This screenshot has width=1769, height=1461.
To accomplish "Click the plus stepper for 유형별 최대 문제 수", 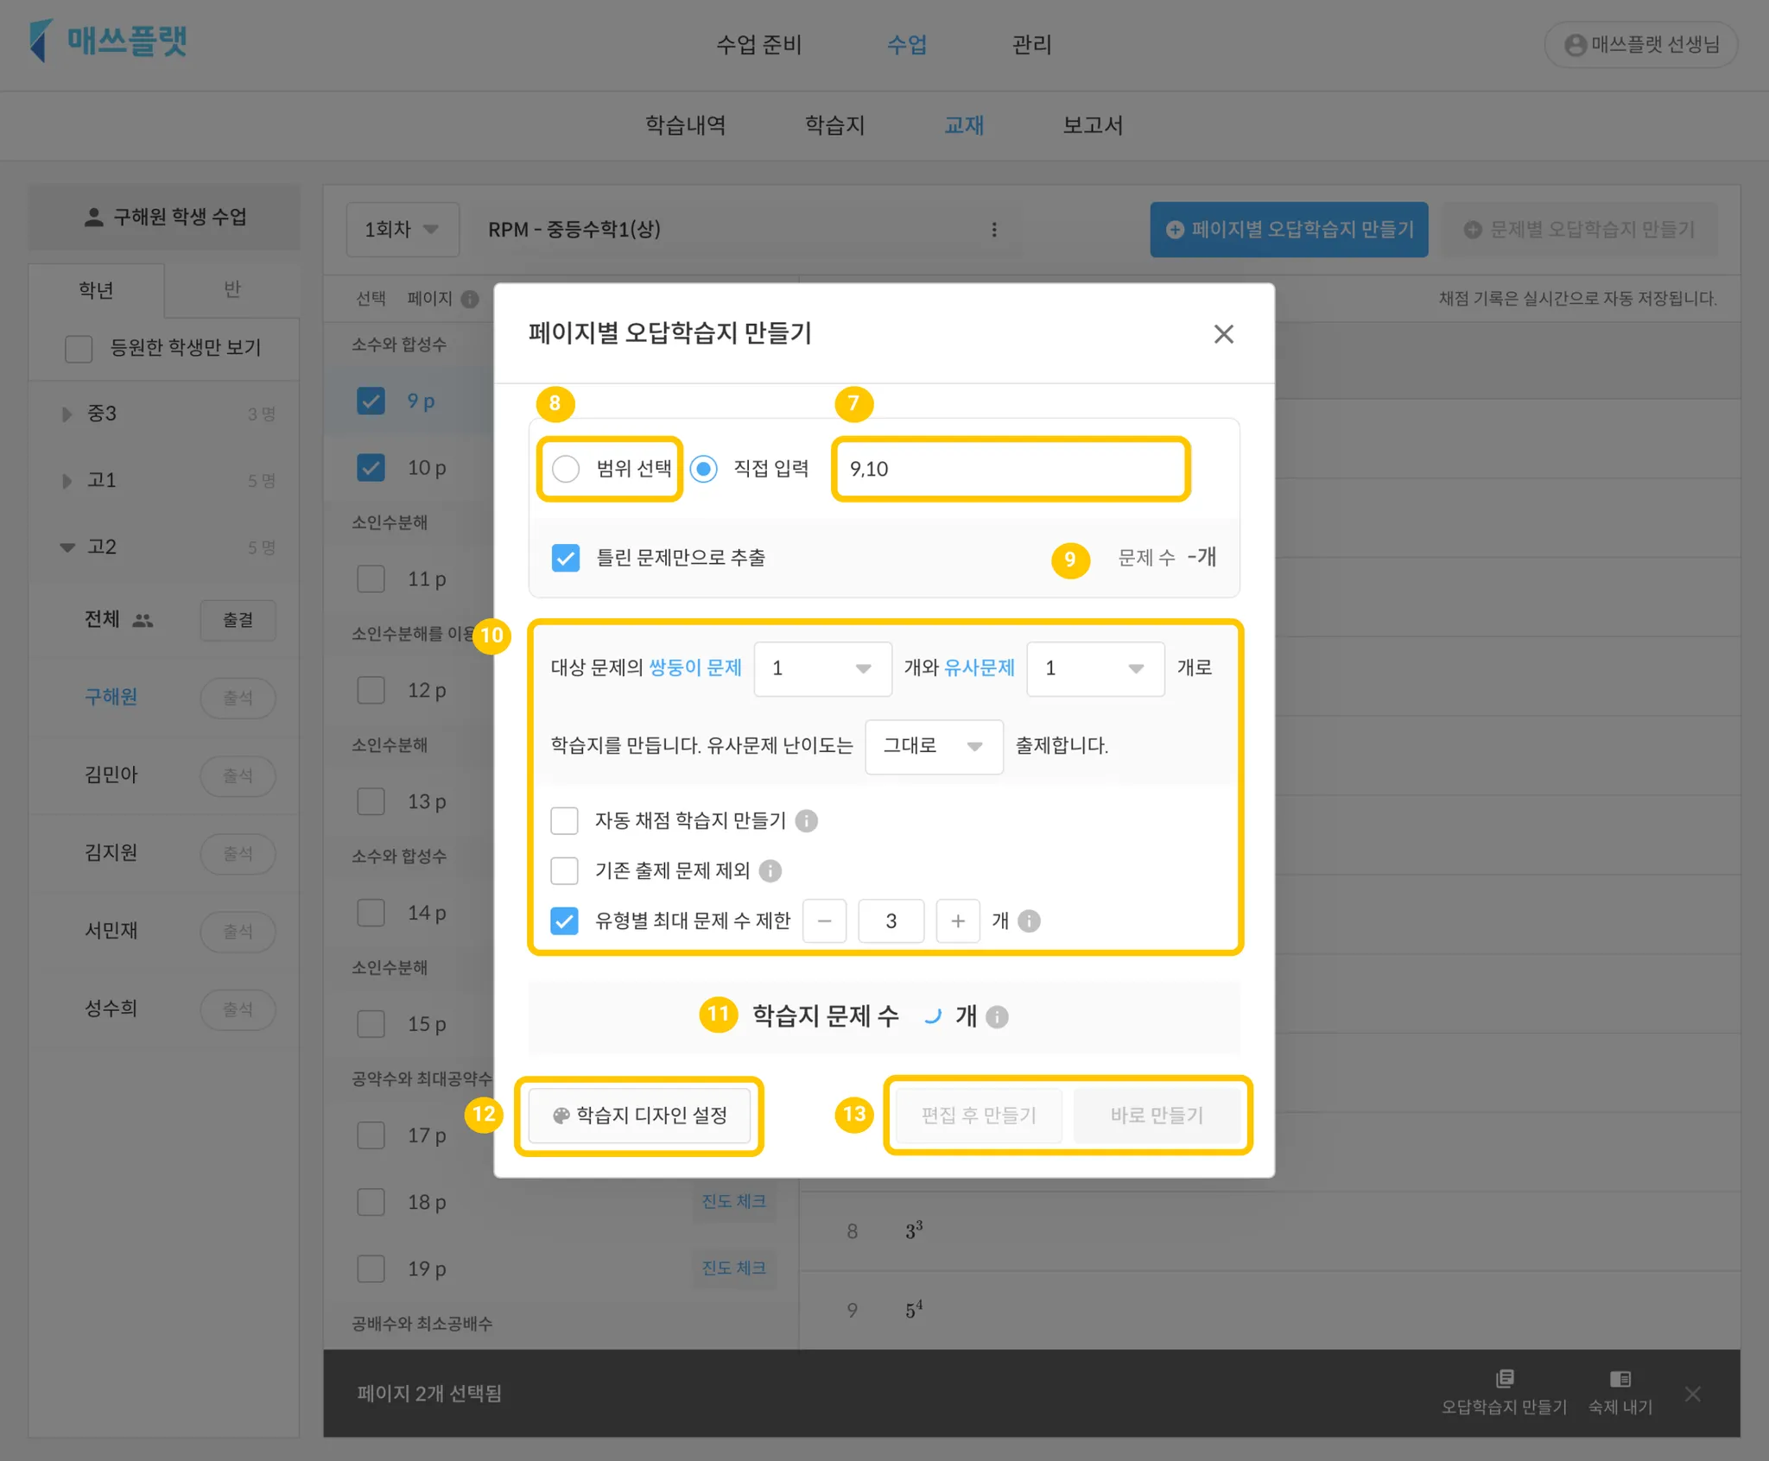I will [x=957, y=920].
